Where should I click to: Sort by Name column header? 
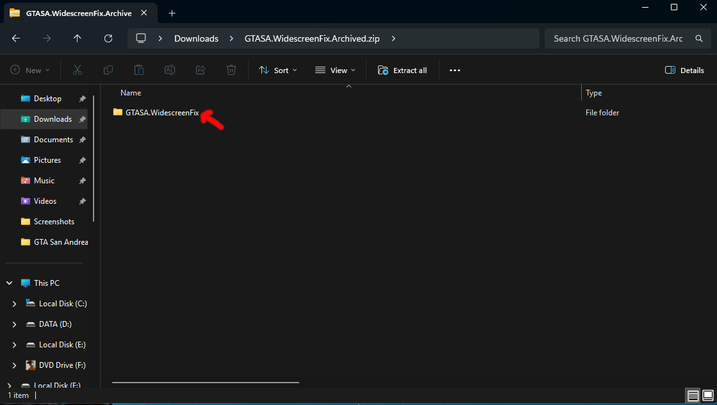point(131,93)
